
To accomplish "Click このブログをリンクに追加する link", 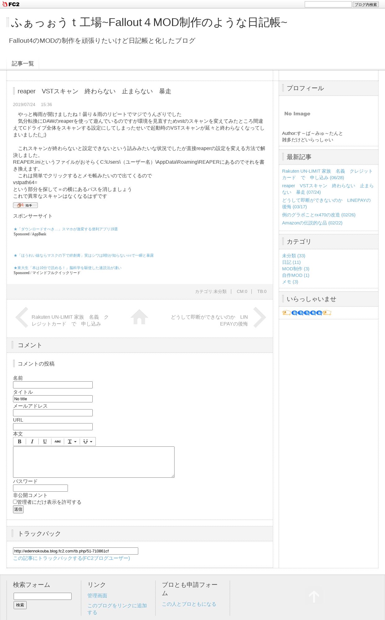I will (117, 609).
